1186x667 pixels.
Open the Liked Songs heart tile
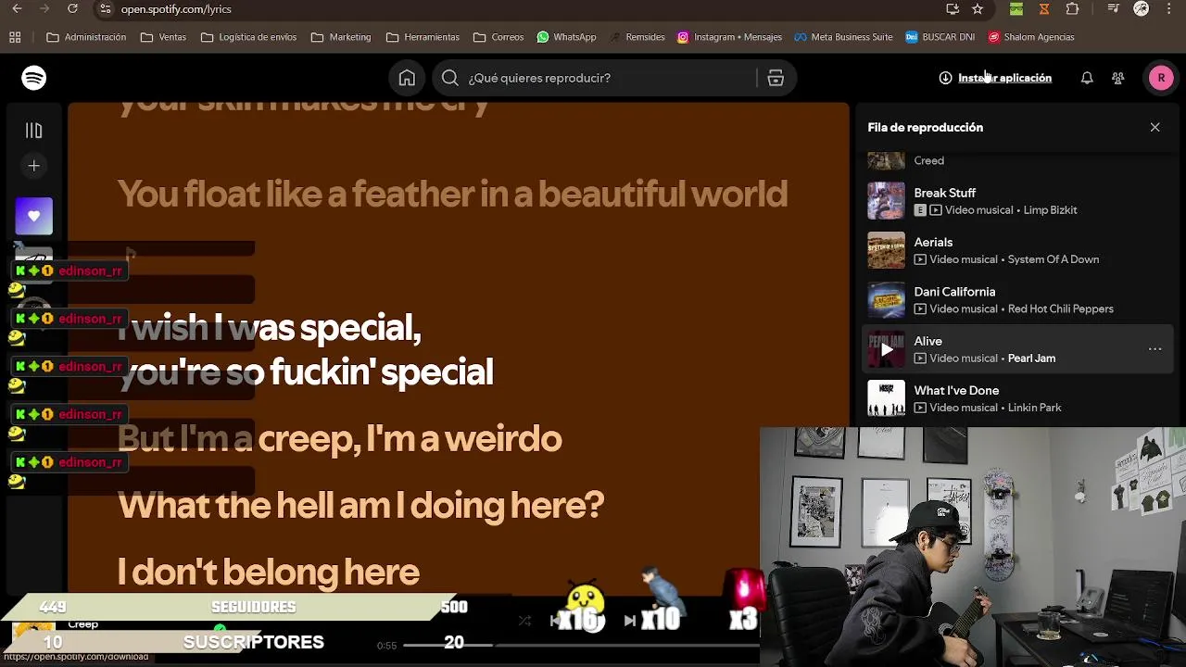pos(34,216)
